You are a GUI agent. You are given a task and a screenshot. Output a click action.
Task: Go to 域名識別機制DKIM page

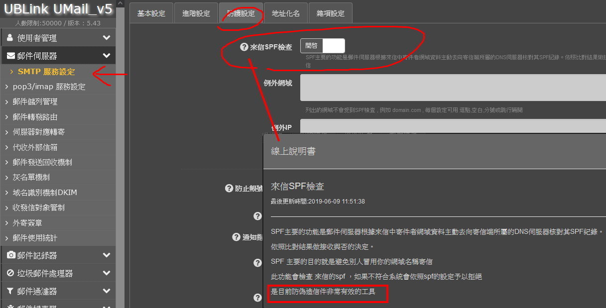(x=45, y=192)
